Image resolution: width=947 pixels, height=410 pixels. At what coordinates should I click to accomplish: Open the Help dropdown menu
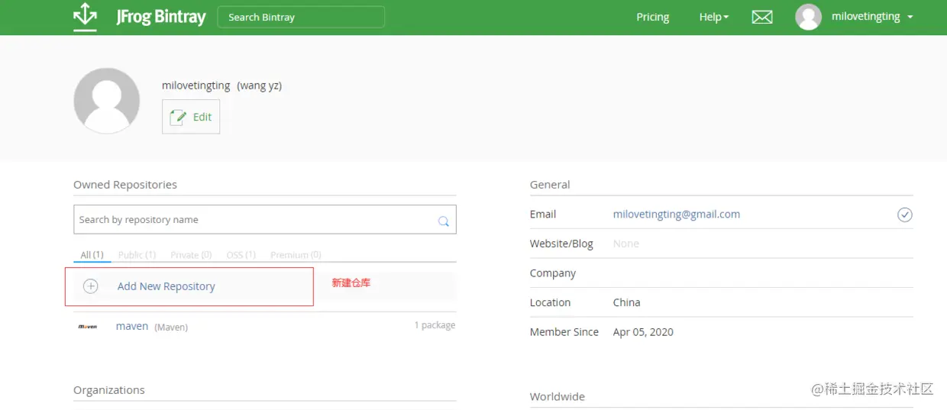(x=714, y=17)
